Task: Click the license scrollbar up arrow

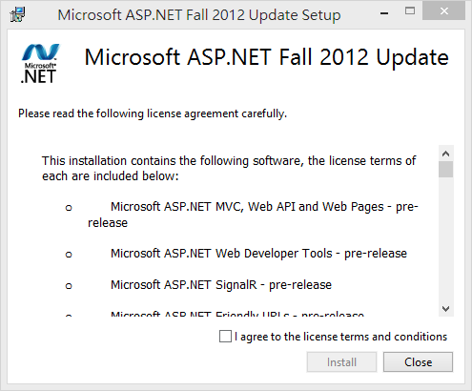Action: pos(446,154)
